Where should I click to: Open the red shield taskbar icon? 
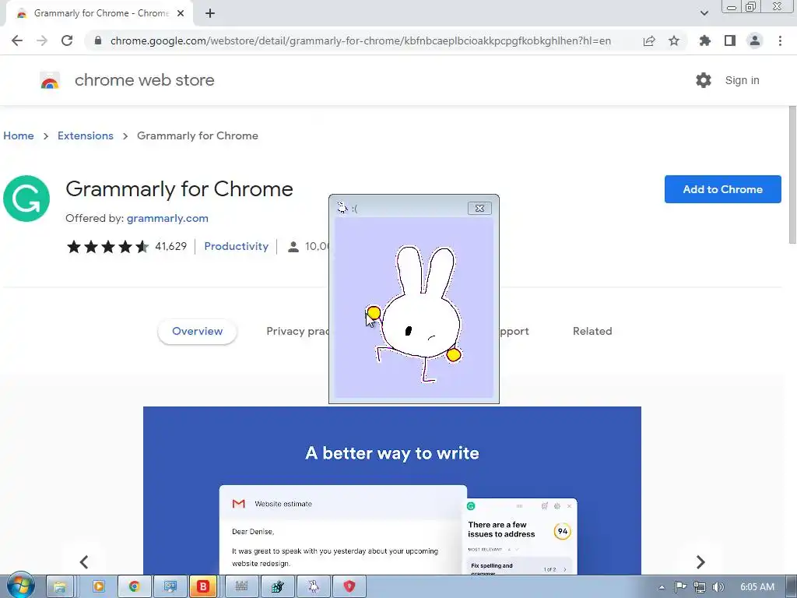pyautogui.click(x=349, y=587)
